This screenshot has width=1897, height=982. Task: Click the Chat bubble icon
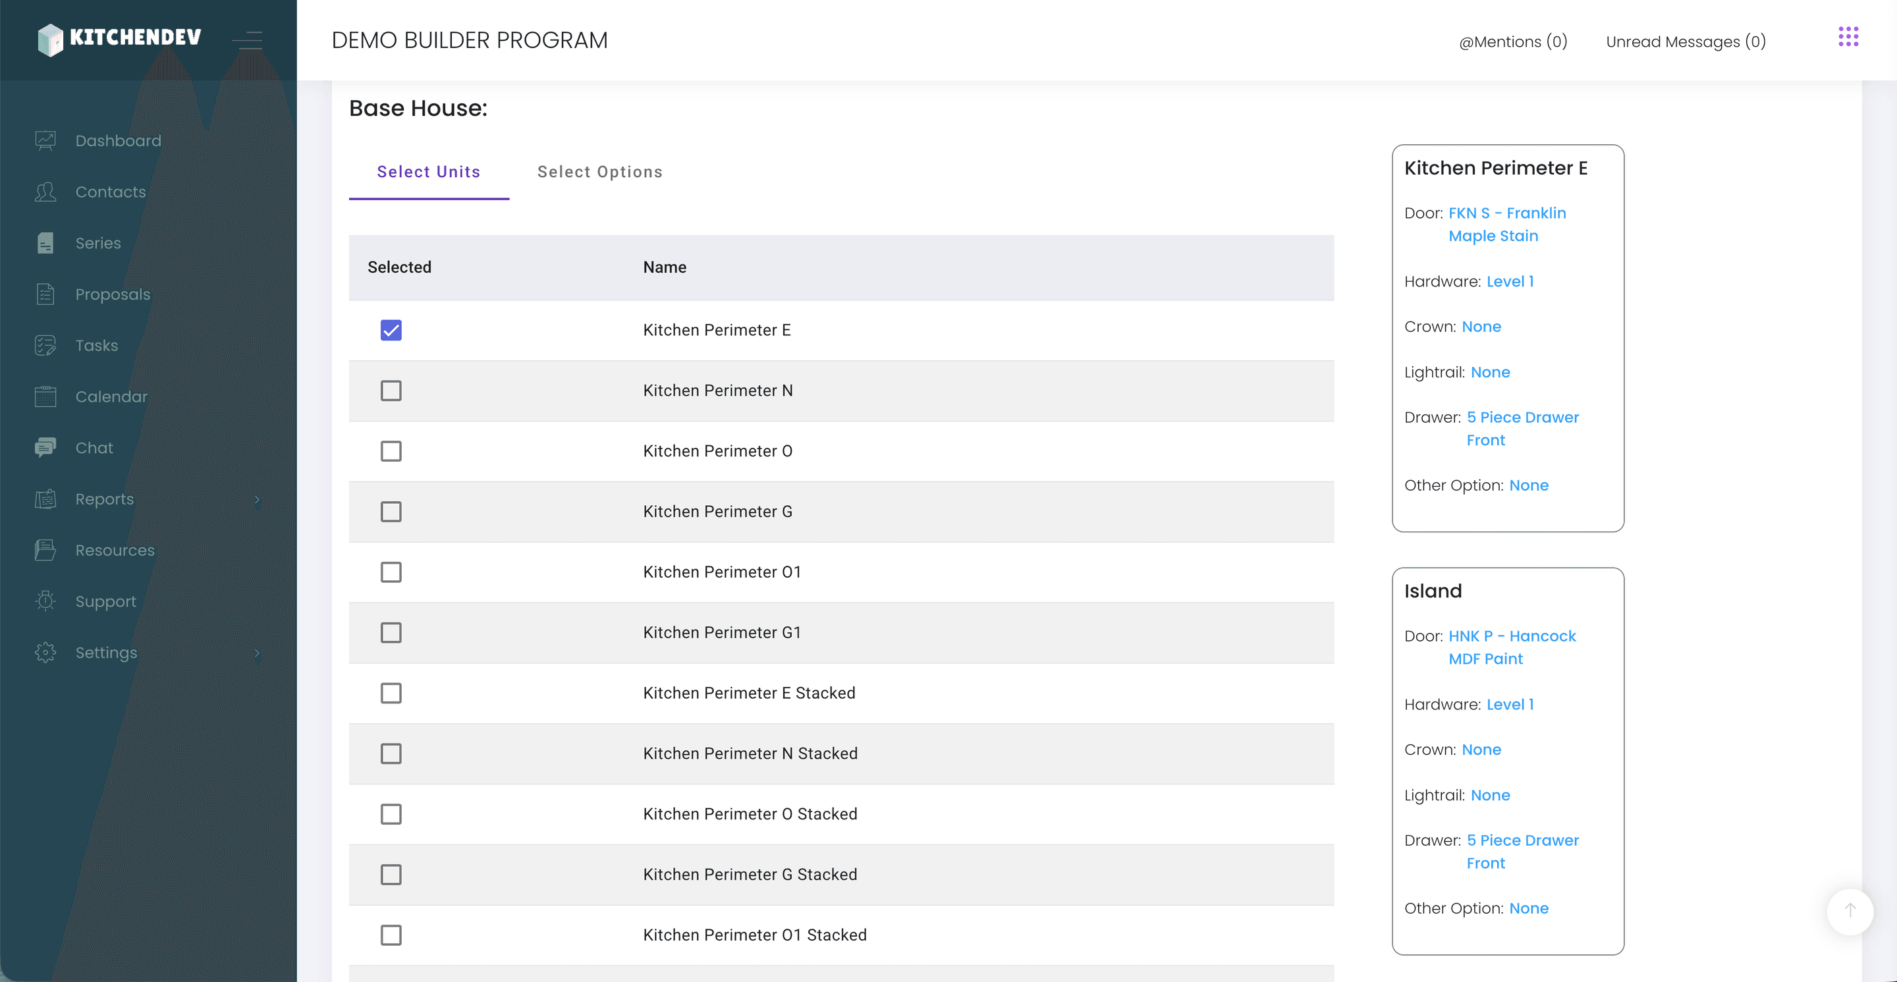click(x=45, y=448)
